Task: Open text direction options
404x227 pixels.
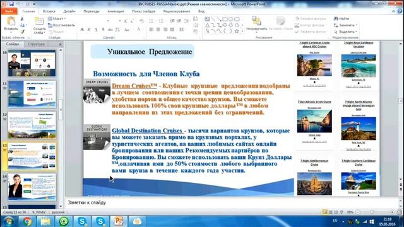Action: (x=196, y=19)
